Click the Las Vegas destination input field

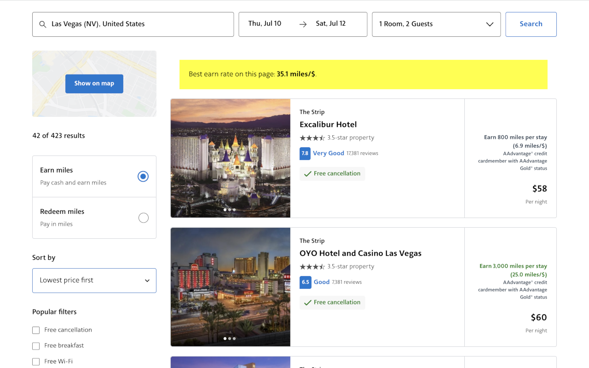133,24
